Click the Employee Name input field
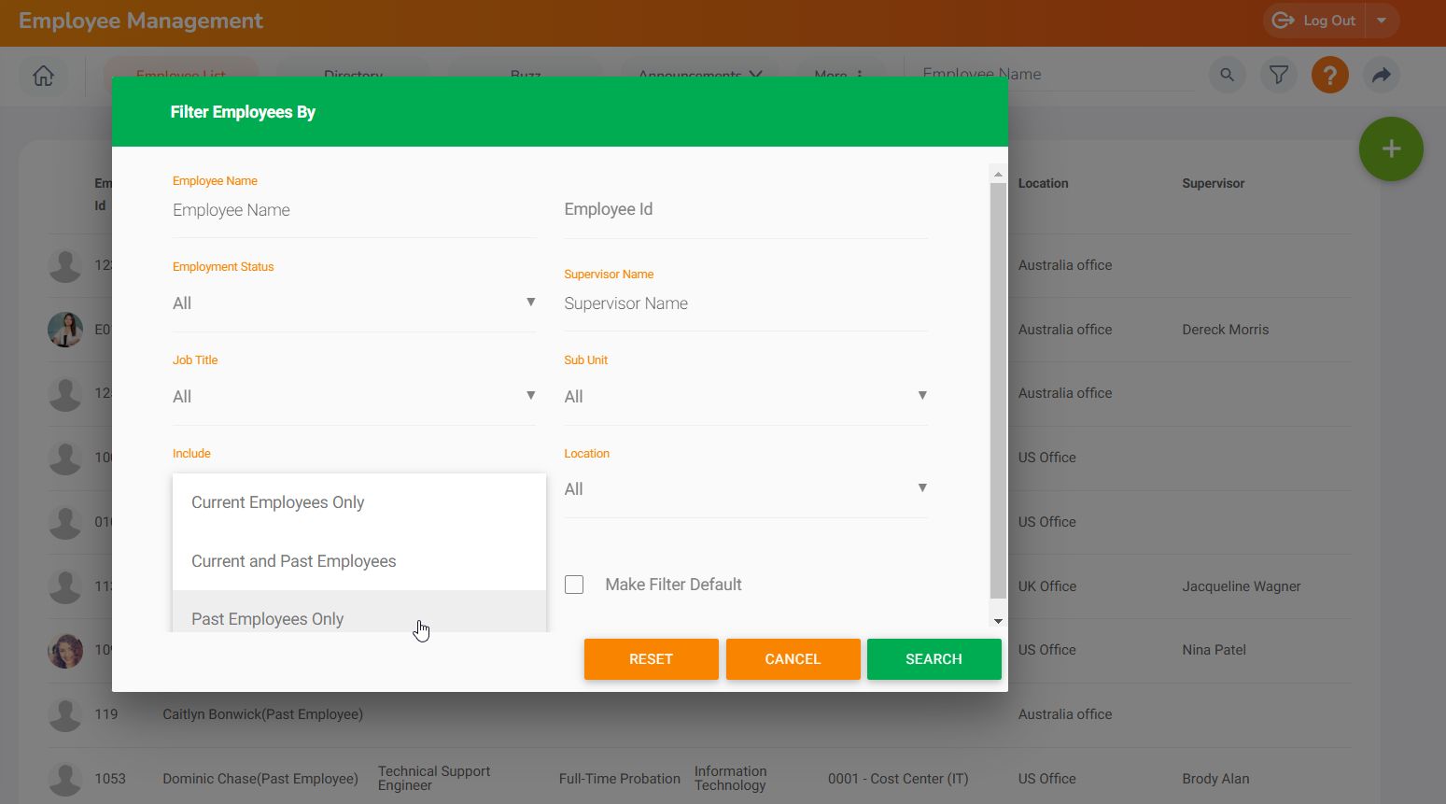Screen dimensions: 1446x804 pos(280,209)
